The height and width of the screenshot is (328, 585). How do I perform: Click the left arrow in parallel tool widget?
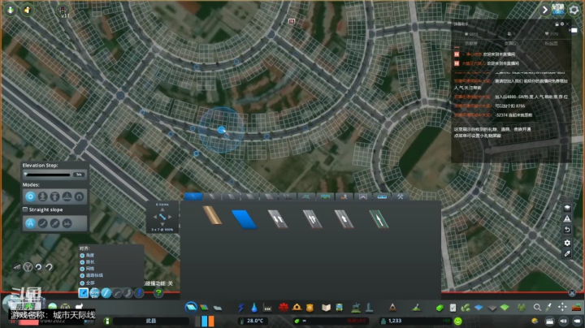(155, 217)
